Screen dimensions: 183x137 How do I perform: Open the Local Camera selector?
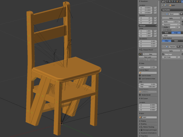point(148,92)
